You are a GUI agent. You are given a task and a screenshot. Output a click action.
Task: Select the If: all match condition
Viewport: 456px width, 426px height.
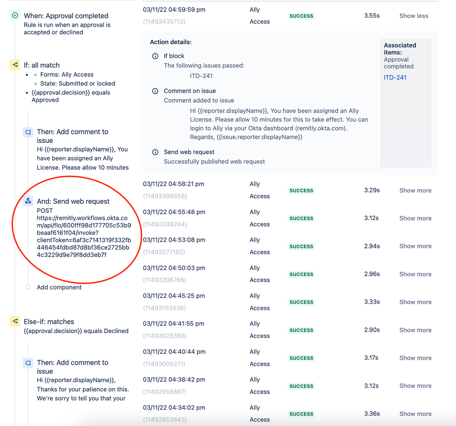pyautogui.click(x=42, y=65)
